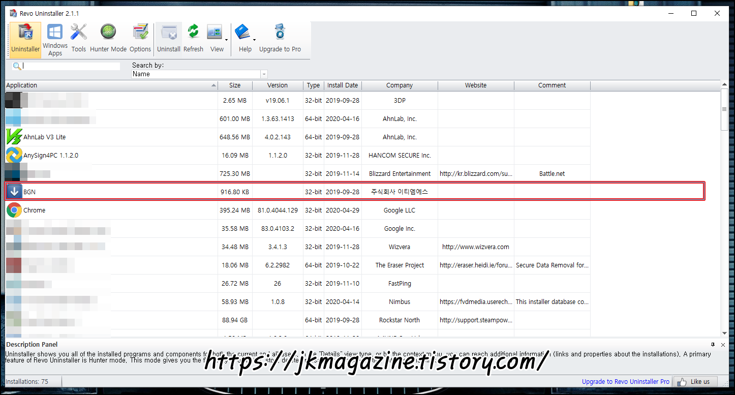Click the 81.0.4044.129 version cell
The height and width of the screenshot is (395, 735).
pos(278,210)
